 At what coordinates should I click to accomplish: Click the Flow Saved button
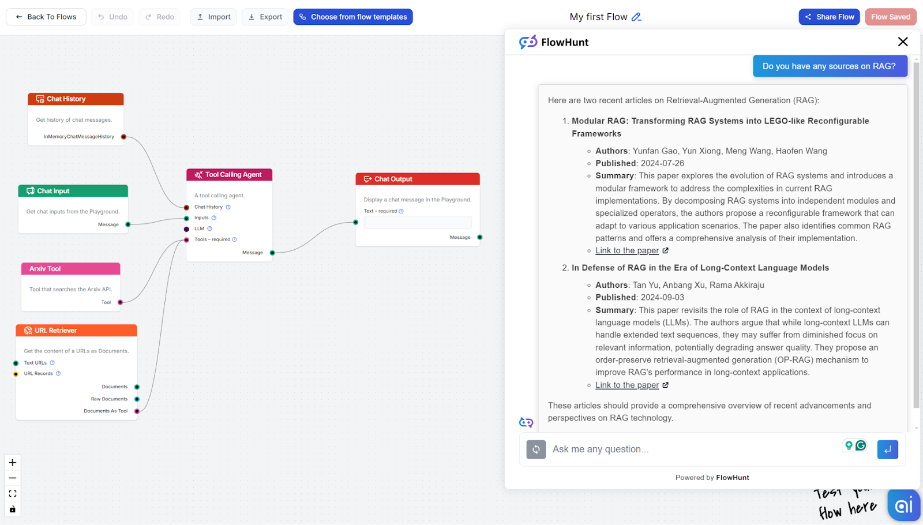(x=891, y=17)
